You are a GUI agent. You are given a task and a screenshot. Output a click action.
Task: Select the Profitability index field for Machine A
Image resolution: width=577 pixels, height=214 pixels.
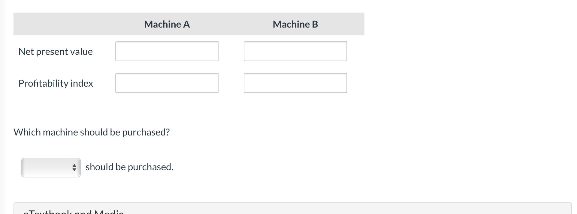[167, 83]
